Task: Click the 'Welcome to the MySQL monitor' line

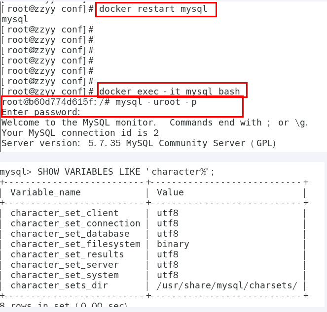Action: pyautogui.click(x=79, y=123)
